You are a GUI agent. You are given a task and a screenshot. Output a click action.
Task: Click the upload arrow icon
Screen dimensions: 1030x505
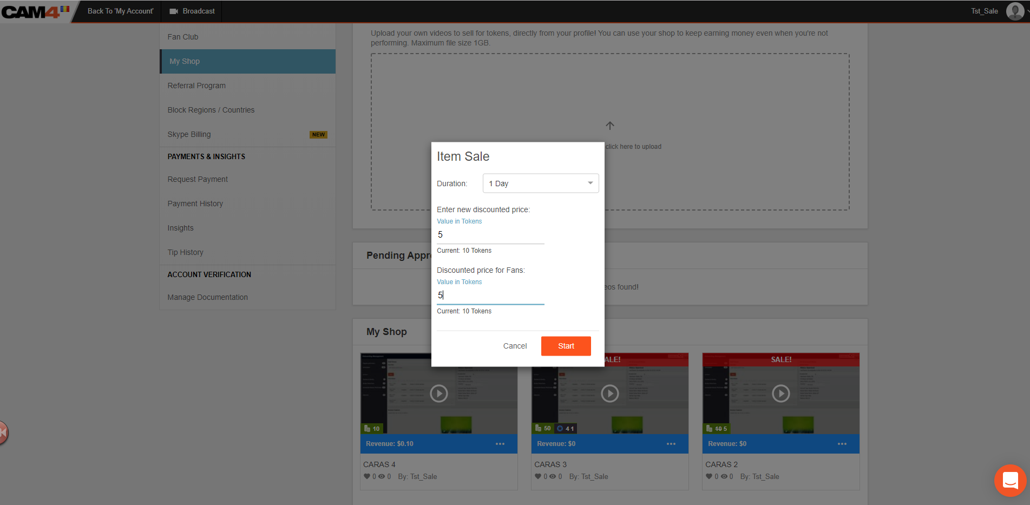(x=610, y=126)
